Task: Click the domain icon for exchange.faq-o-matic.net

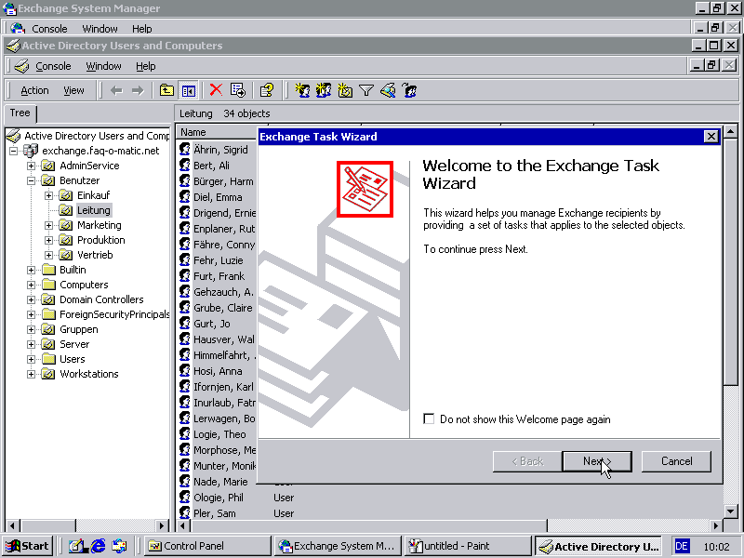Action: tap(31, 151)
